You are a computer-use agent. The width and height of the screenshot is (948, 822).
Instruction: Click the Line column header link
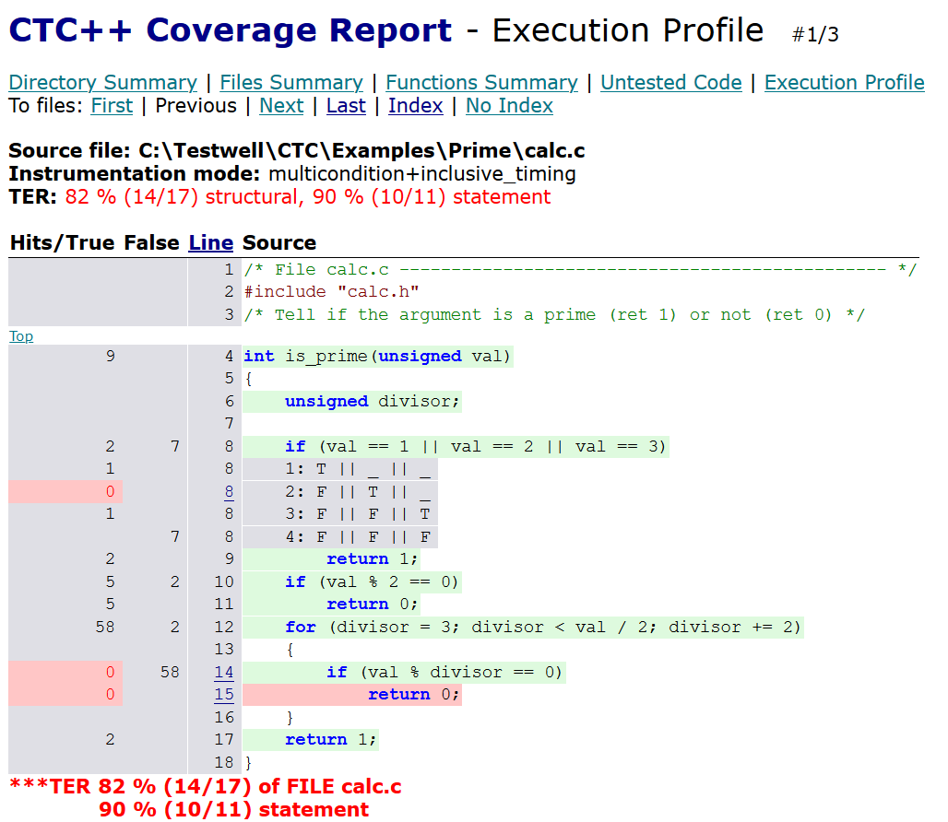[x=210, y=243]
